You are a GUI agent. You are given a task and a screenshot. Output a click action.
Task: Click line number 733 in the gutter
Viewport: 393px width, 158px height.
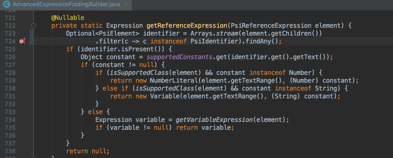(10, 112)
